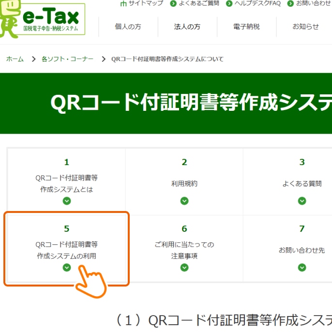Jump to section 1 QRコード付証明書等作成システムとは
This screenshot has height=332, width=332.
[x=66, y=181]
